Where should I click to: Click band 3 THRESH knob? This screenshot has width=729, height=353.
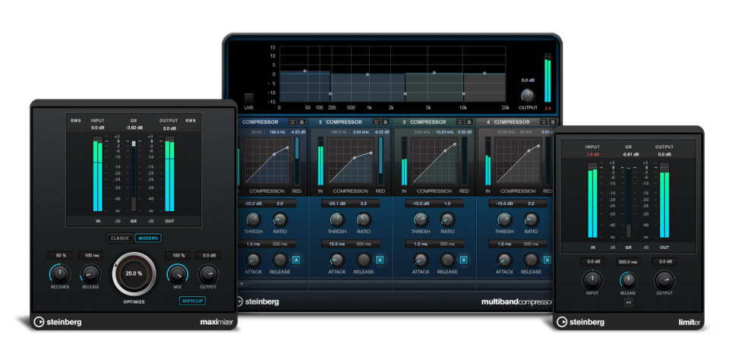[x=421, y=219]
